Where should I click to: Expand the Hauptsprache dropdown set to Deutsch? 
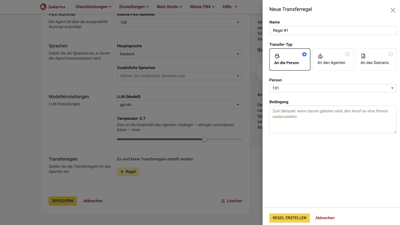coord(179,54)
